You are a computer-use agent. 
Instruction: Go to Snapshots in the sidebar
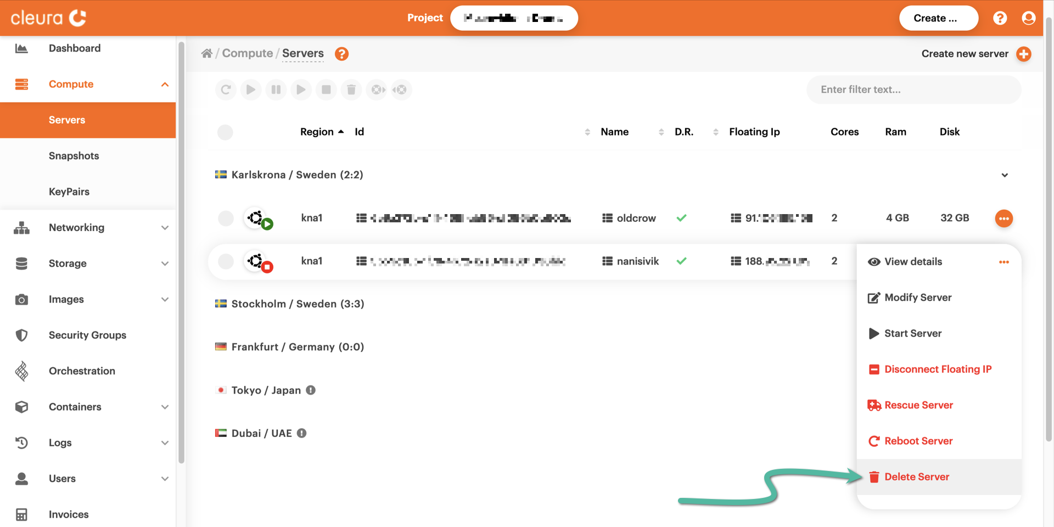[x=74, y=156]
